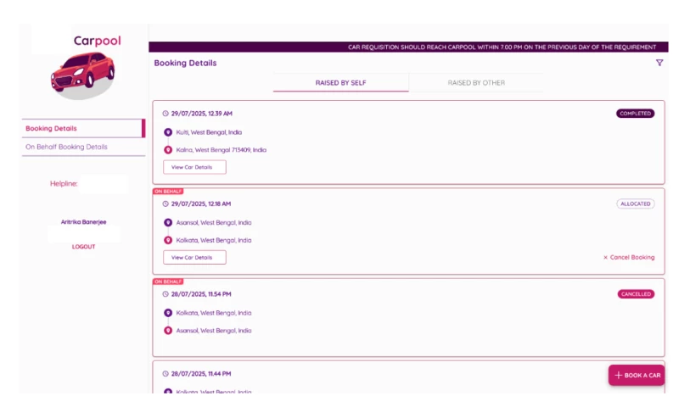Viewport: 679px width, 407px height.
Task: Click the Carpool title text
Action: (98, 41)
